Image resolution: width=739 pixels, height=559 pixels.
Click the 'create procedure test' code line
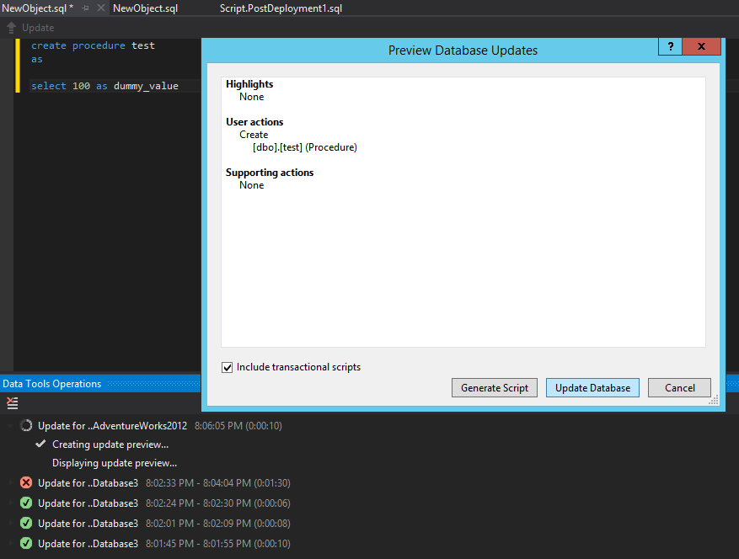point(93,45)
